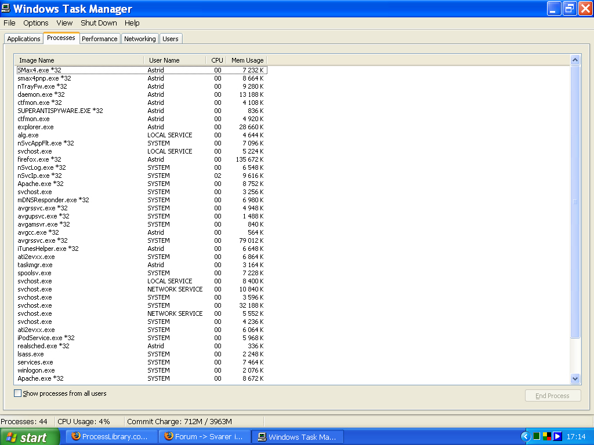Click the scrollbar up arrow
The image size is (594, 445).
[x=575, y=60]
